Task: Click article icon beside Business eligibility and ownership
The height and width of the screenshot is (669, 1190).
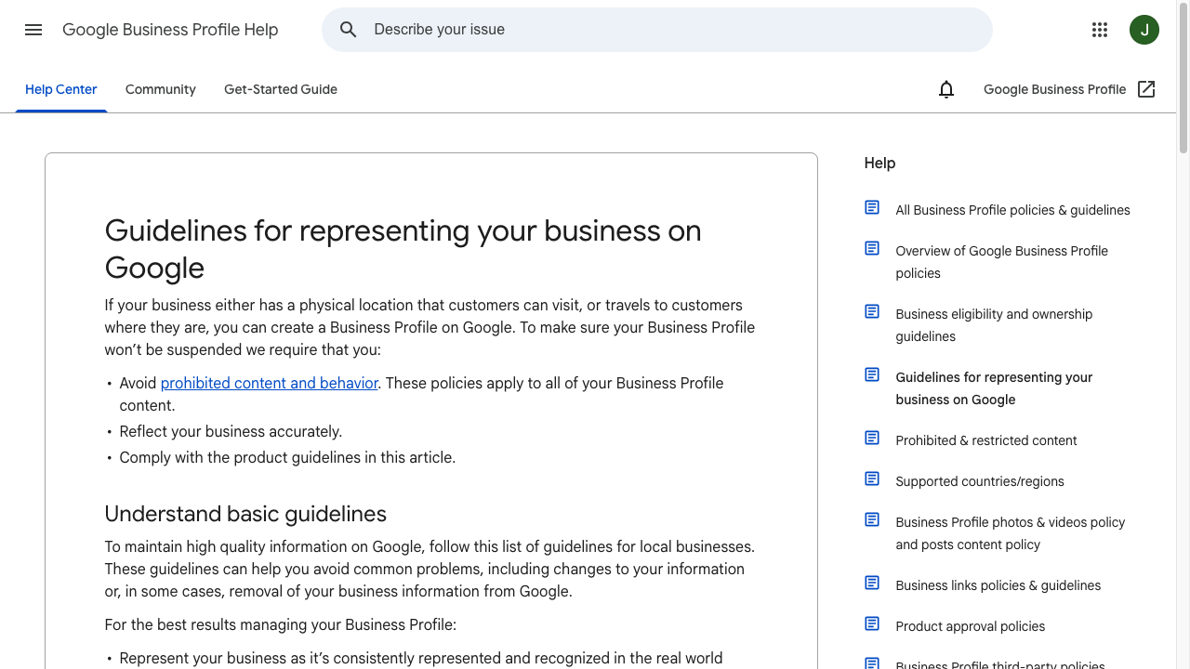Action: click(872, 311)
